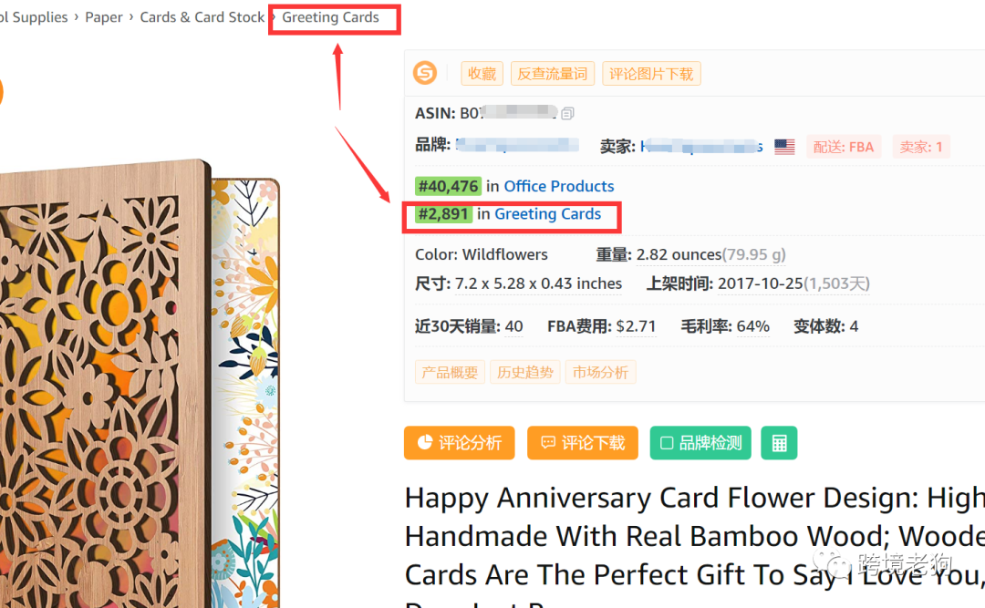Screen dimensions: 985x608
Task: Click the Greeting Cards breadcrumb
Action: tap(330, 17)
